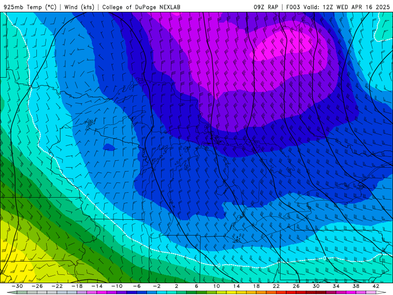Screen dimensions: 393x295
Task: Select the "Wind (kts)" header label
Action: point(79,7)
